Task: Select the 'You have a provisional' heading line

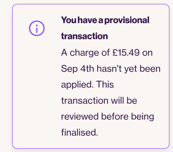Action: click(105, 20)
